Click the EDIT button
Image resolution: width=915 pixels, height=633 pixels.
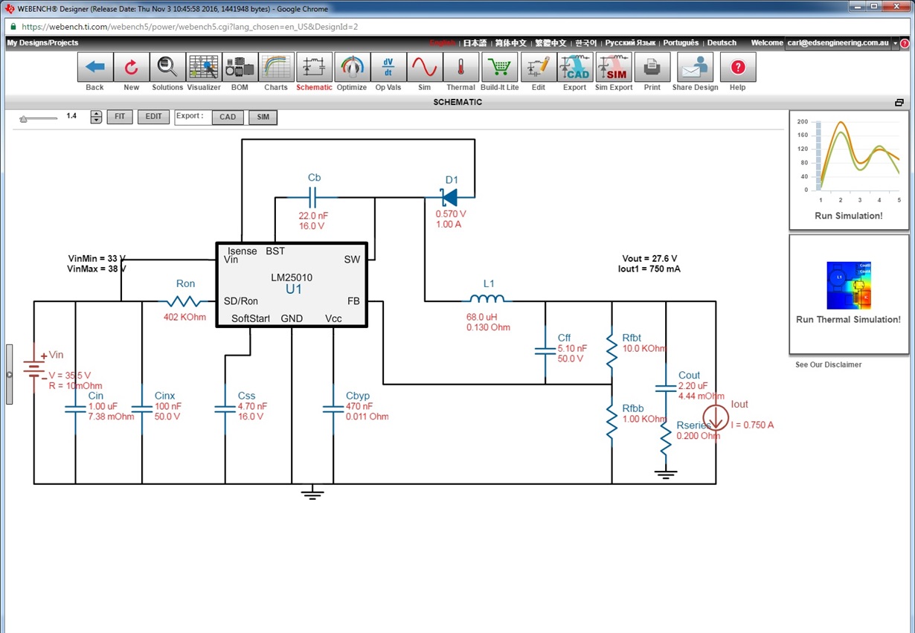(x=153, y=117)
